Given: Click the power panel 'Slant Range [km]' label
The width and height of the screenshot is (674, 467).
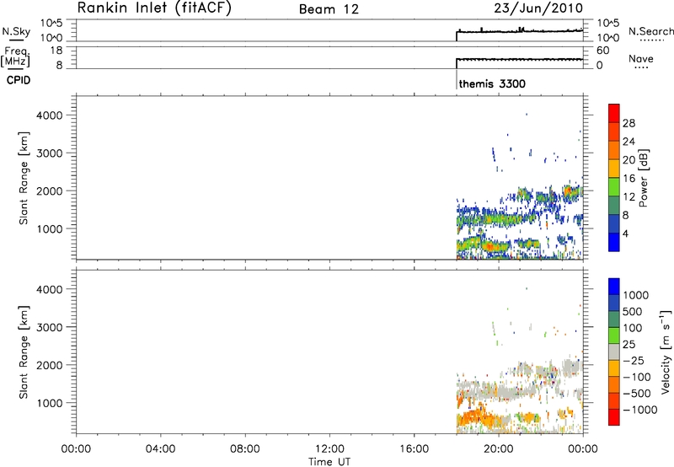Looking at the screenshot, I should (24, 179).
